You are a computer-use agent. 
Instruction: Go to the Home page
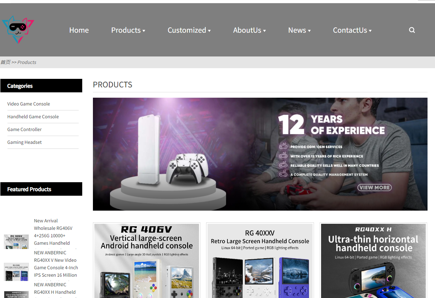click(79, 30)
